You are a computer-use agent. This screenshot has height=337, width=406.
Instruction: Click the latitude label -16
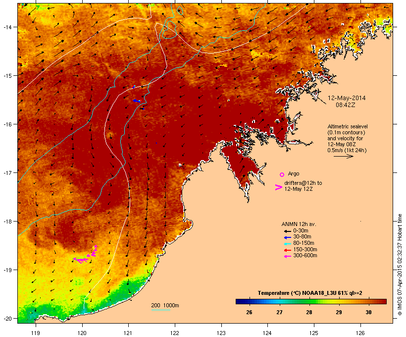click(x=7, y=124)
